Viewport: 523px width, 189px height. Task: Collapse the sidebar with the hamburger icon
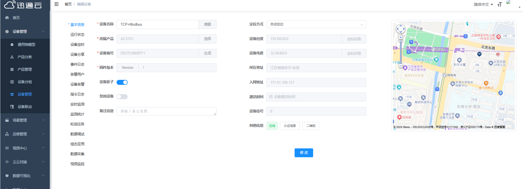pyautogui.click(x=56, y=4)
